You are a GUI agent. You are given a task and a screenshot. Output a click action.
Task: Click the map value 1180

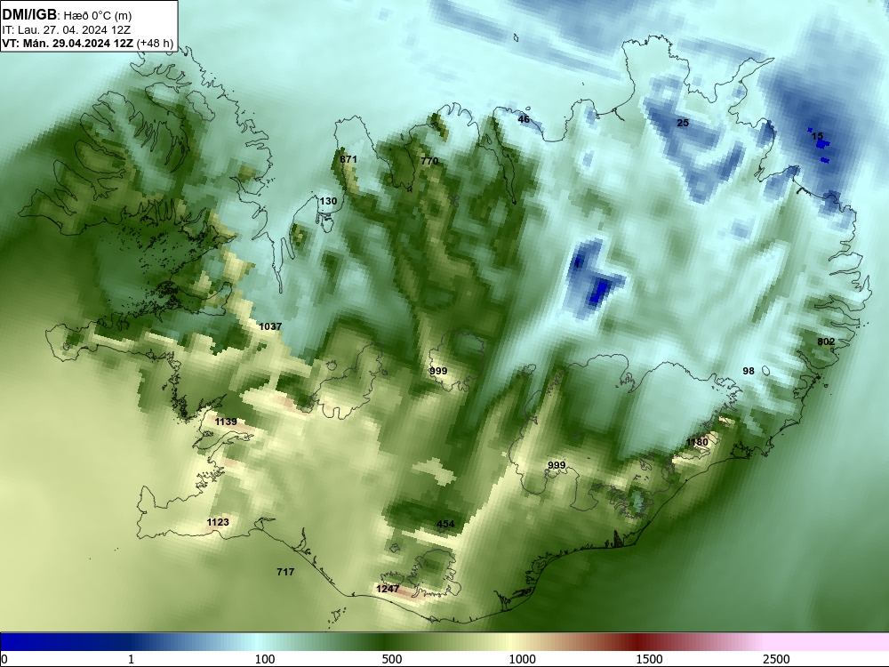pos(697,442)
